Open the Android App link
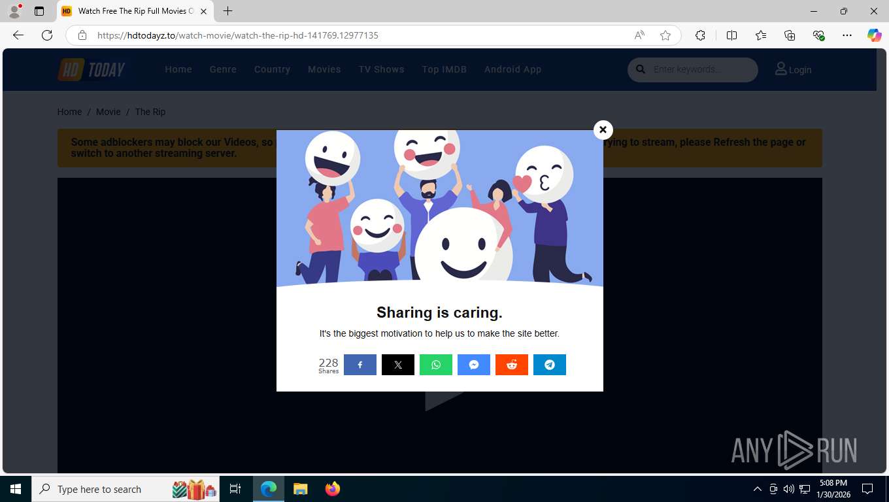This screenshot has width=889, height=502. pyautogui.click(x=513, y=69)
